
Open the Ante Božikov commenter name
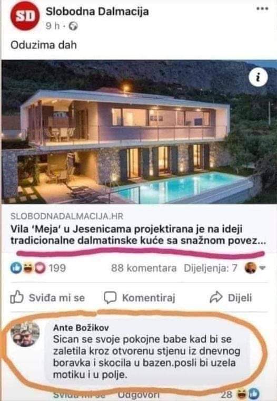(x=81, y=328)
